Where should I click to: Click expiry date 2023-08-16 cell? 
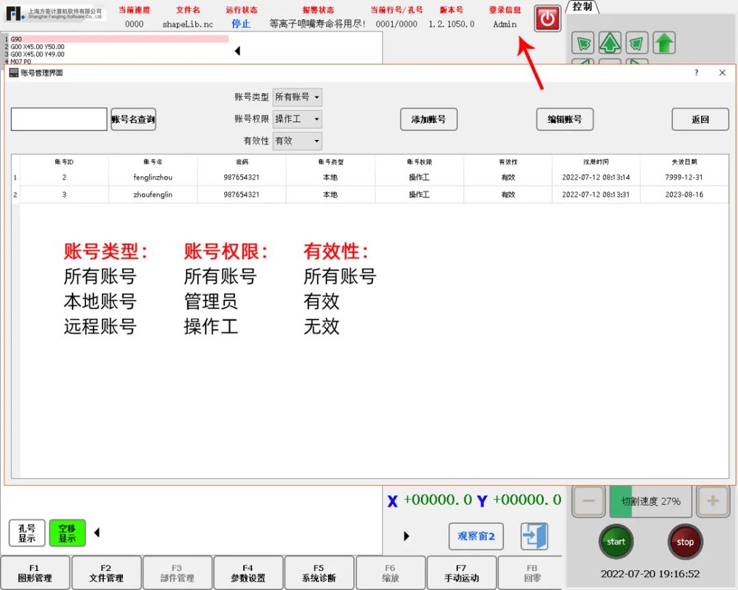[684, 195]
